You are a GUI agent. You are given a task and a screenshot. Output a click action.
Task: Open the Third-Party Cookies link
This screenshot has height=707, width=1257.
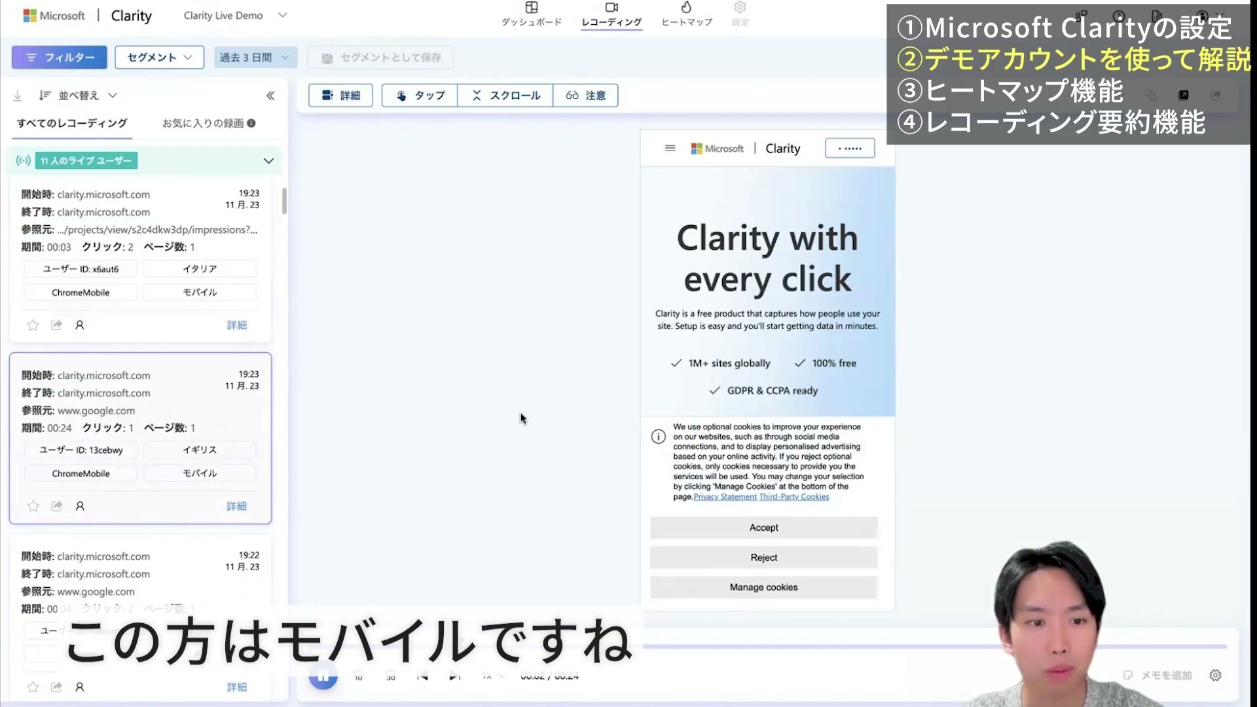click(x=793, y=497)
